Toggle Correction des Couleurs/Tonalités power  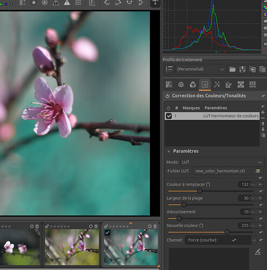[168, 96]
